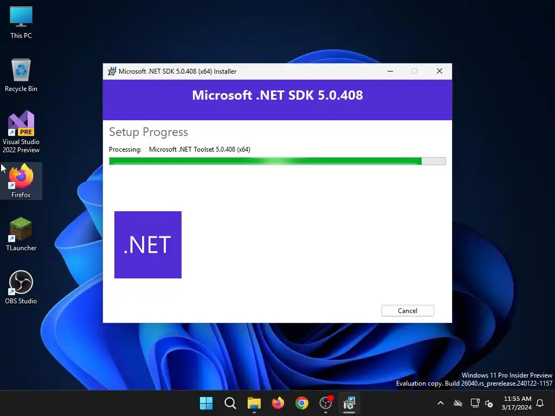This screenshot has width=555, height=416.
Task: Open the Windows Start menu
Action: (206, 403)
